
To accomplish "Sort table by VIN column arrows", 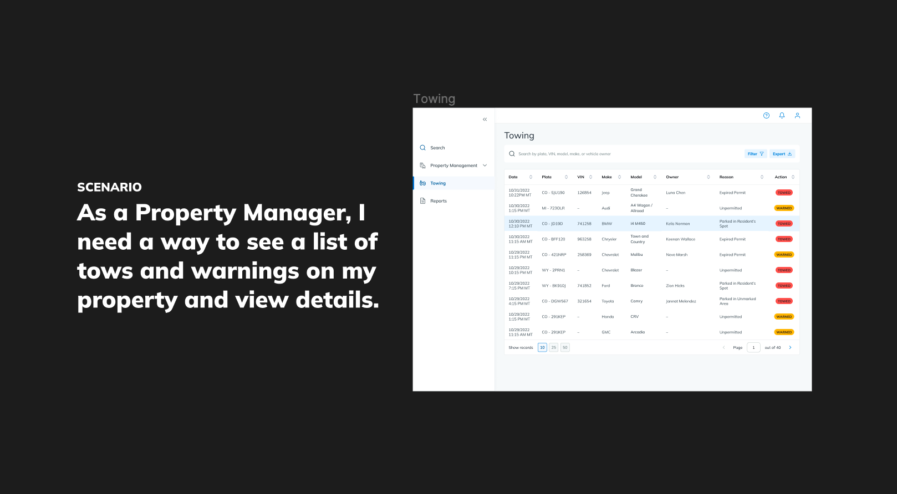I will point(590,177).
